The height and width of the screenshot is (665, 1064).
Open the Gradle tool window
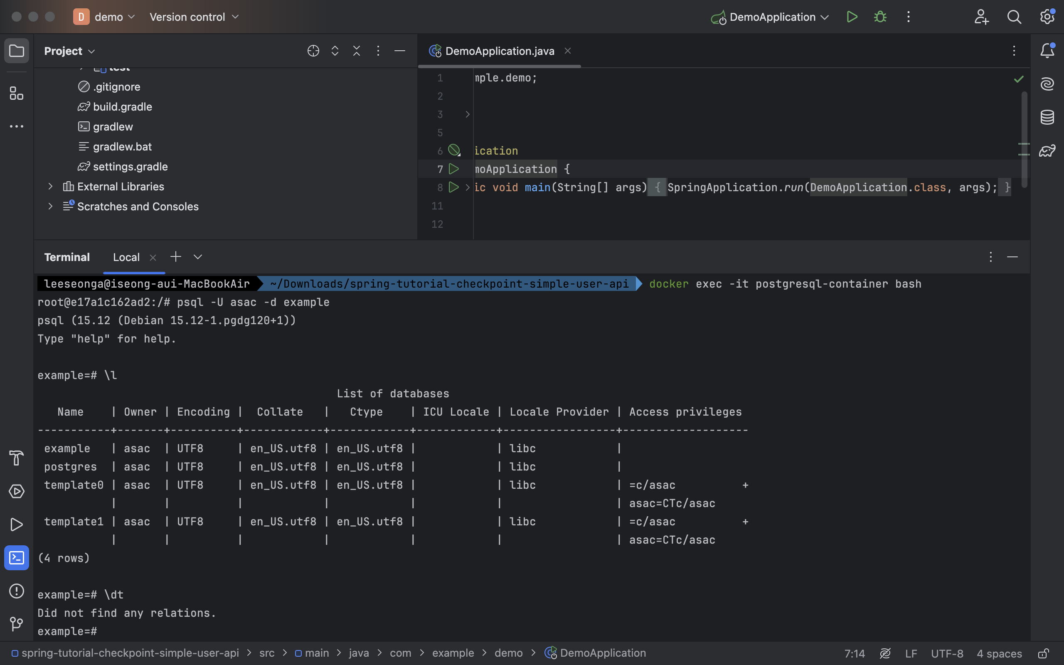pos(1047,150)
